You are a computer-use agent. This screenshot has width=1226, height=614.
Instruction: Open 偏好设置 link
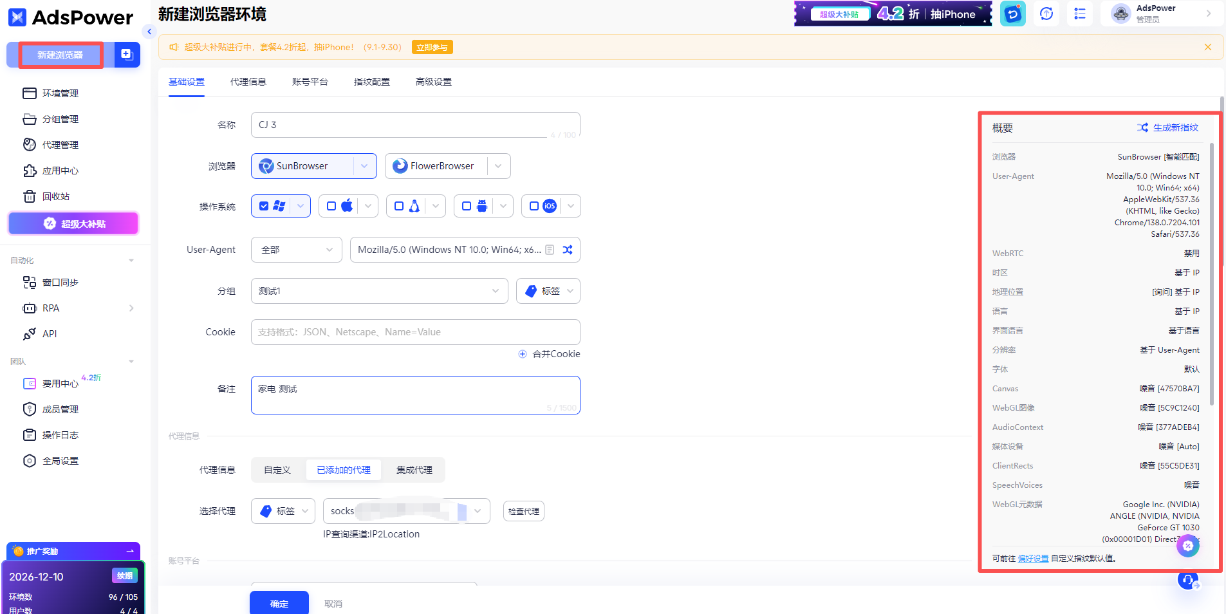tap(1033, 559)
